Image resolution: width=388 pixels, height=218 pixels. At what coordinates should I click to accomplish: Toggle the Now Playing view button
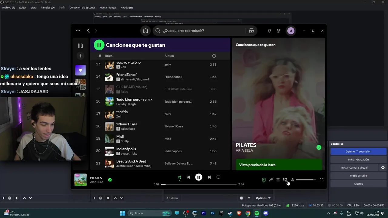point(264,180)
